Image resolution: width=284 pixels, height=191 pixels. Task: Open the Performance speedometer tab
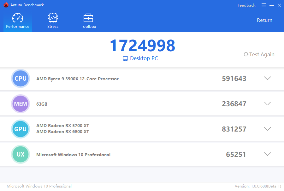(x=18, y=21)
